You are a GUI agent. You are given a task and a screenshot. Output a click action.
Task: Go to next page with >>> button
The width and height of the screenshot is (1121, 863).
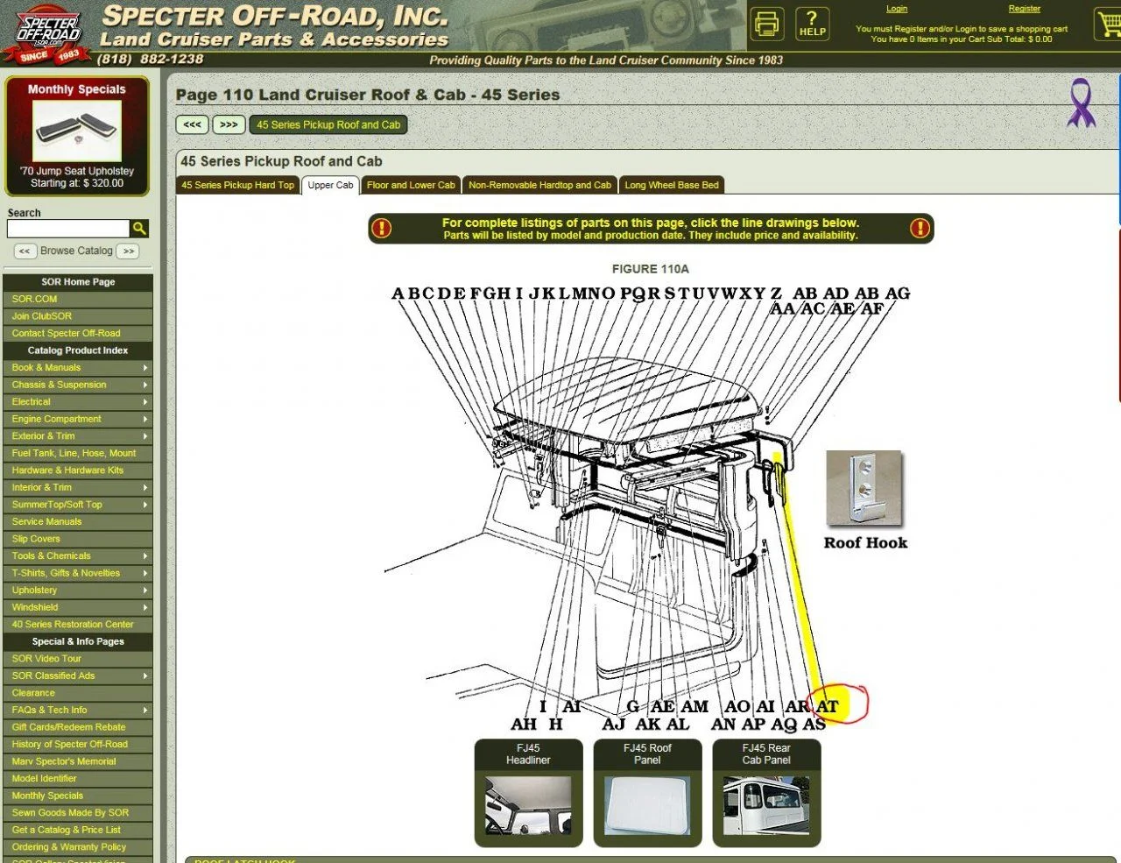(229, 124)
